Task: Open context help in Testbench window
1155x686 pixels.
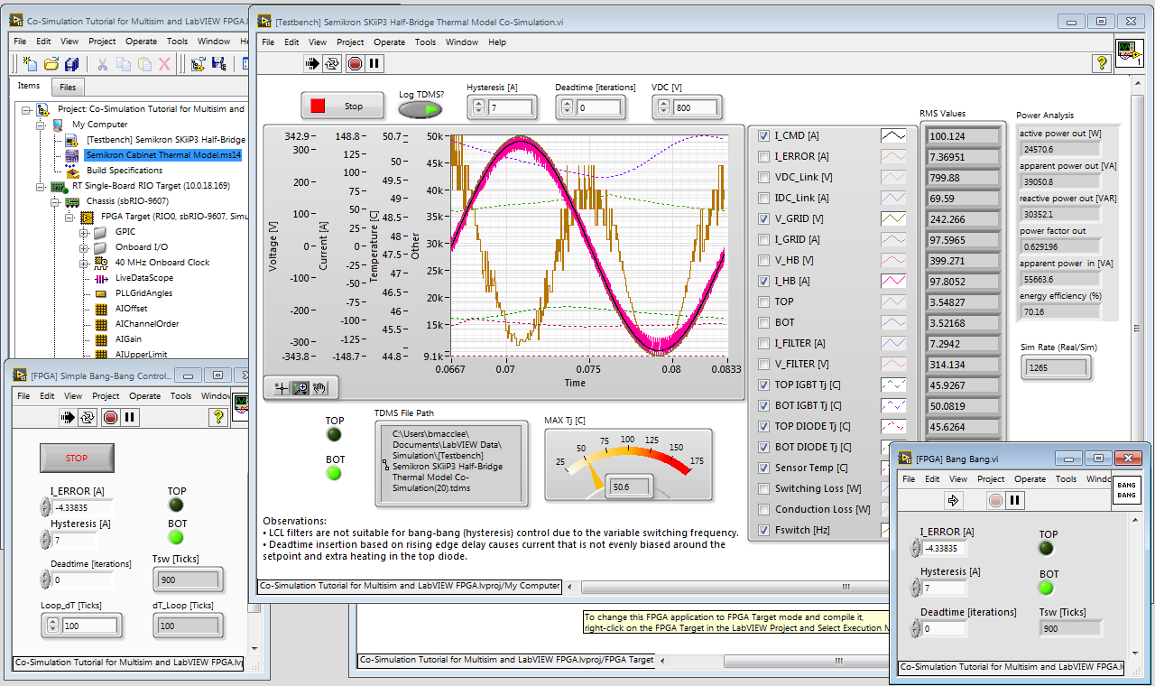Action: click(1101, 63)
